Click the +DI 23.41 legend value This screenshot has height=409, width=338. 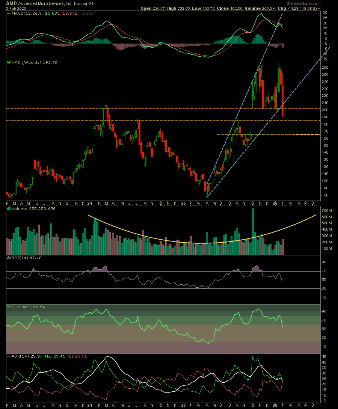54,356
